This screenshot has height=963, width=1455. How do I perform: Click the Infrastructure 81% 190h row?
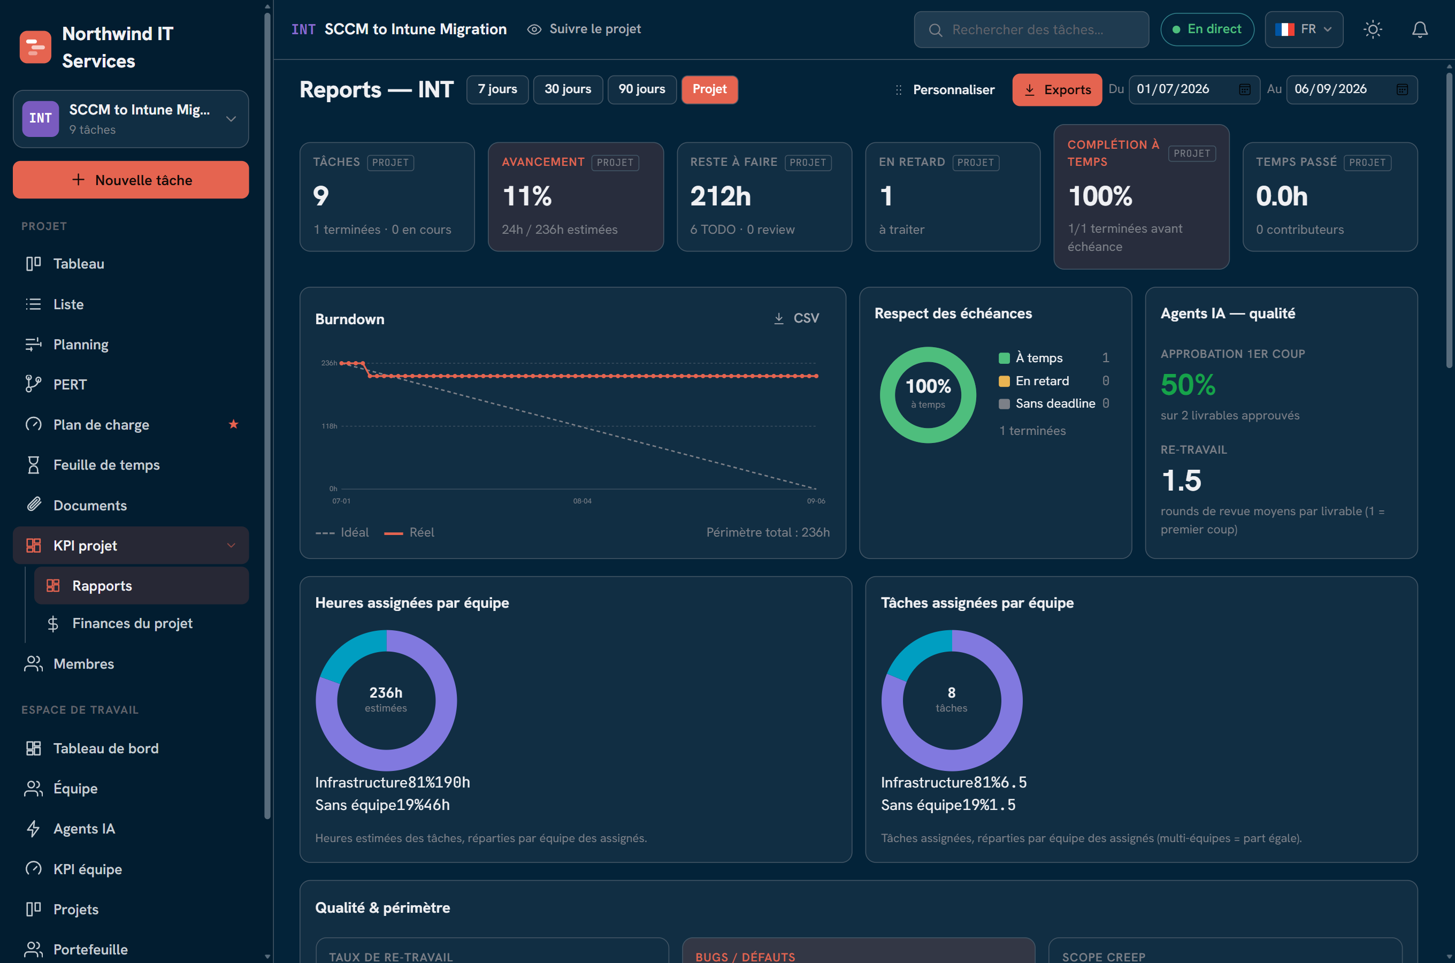(x=392, y=782)
